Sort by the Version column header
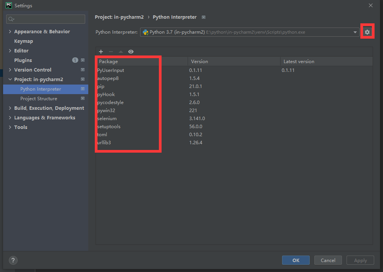The height and width of the screenshot is (272, 383). coord(234,61)
